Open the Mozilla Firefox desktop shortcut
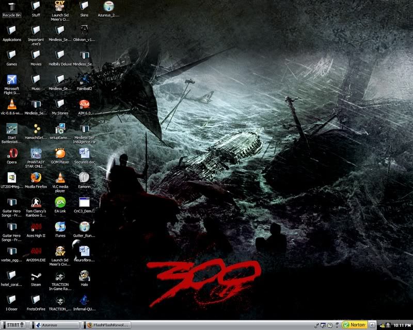The image size is (413, 330). tap(36, 178)
